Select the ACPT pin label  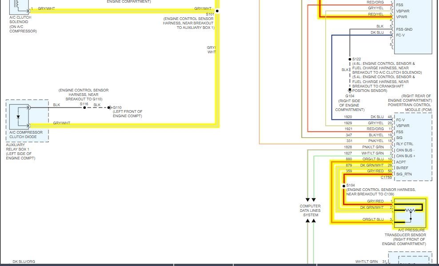401,162
